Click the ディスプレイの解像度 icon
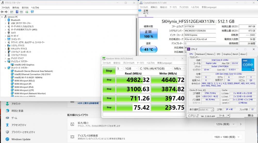Screen dimensions: 258x143 tap(72, 137)
